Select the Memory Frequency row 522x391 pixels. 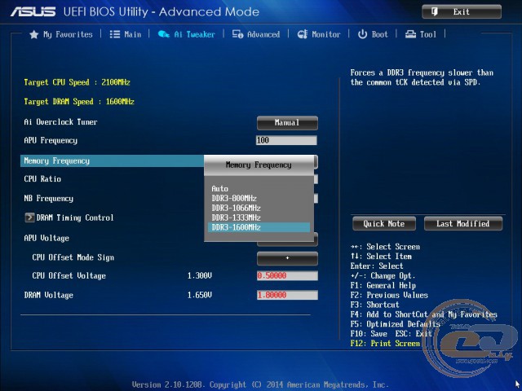(x=113, y=160)
